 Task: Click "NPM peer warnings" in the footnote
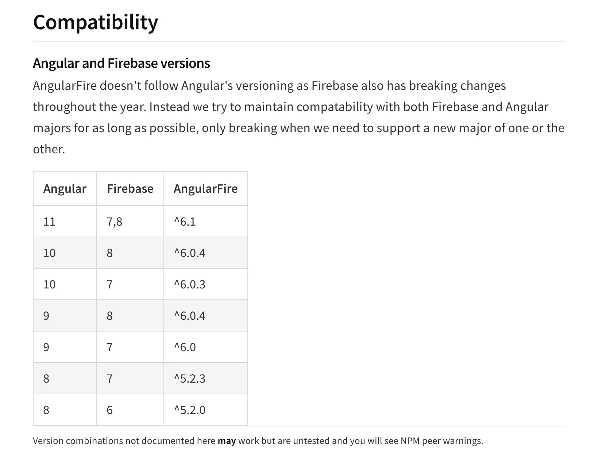tap(441, 441)
